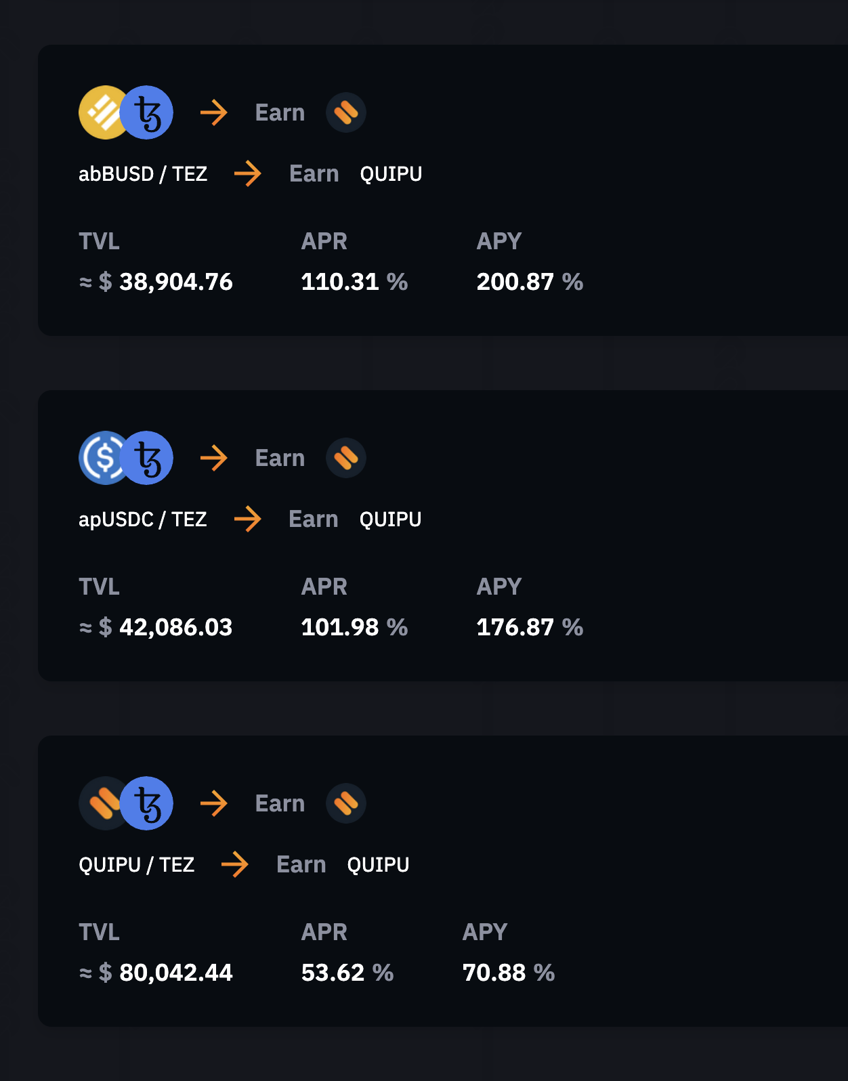Click the TVL value 80,042.44
Screen dimensions: 848x1081
click(175, 973)
